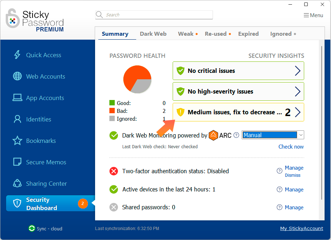Image resolution: width=331 pixels, height=240 pixels.
Task: Click into the Search field
Action: 154,15
